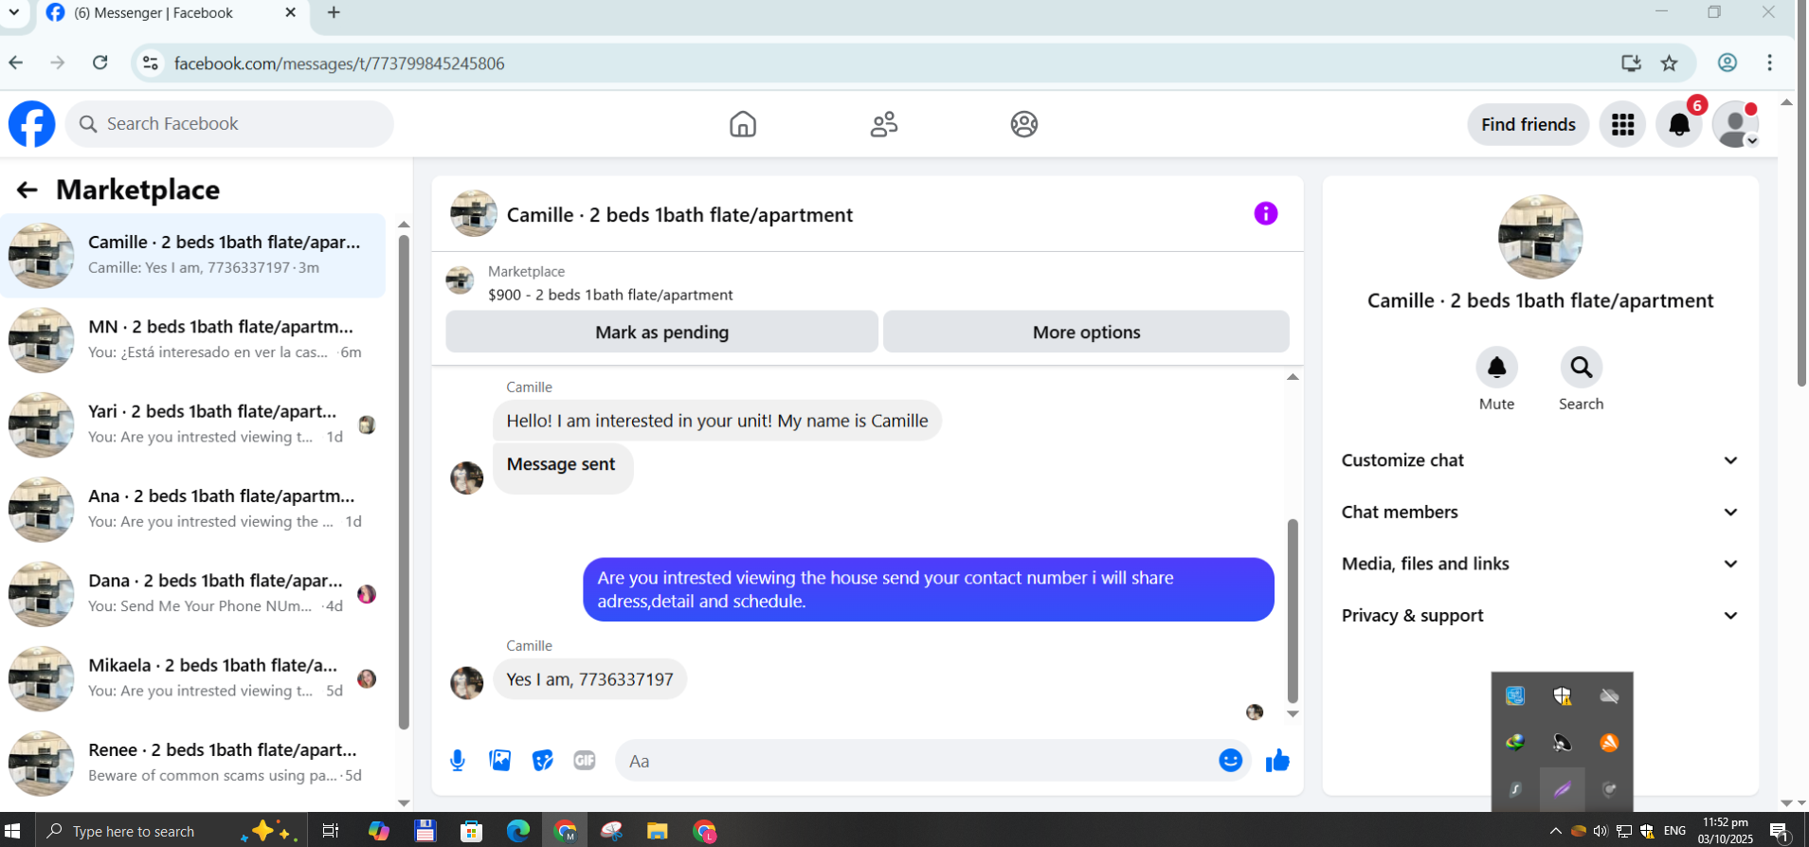Viewport: 1809px width, 847px height.
Task: Open the Groups icon in top navigation
Action: click(1024, 124)
